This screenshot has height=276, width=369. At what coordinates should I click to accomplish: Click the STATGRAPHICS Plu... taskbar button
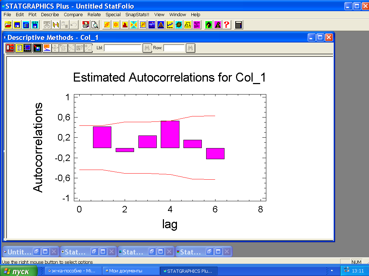click(x=189, y=271)
